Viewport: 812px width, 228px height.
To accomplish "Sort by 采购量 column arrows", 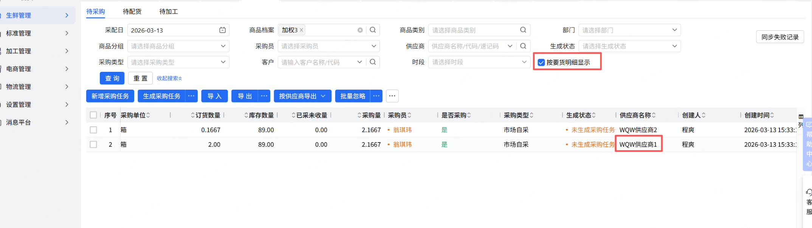I will click(x=360, y=115).
